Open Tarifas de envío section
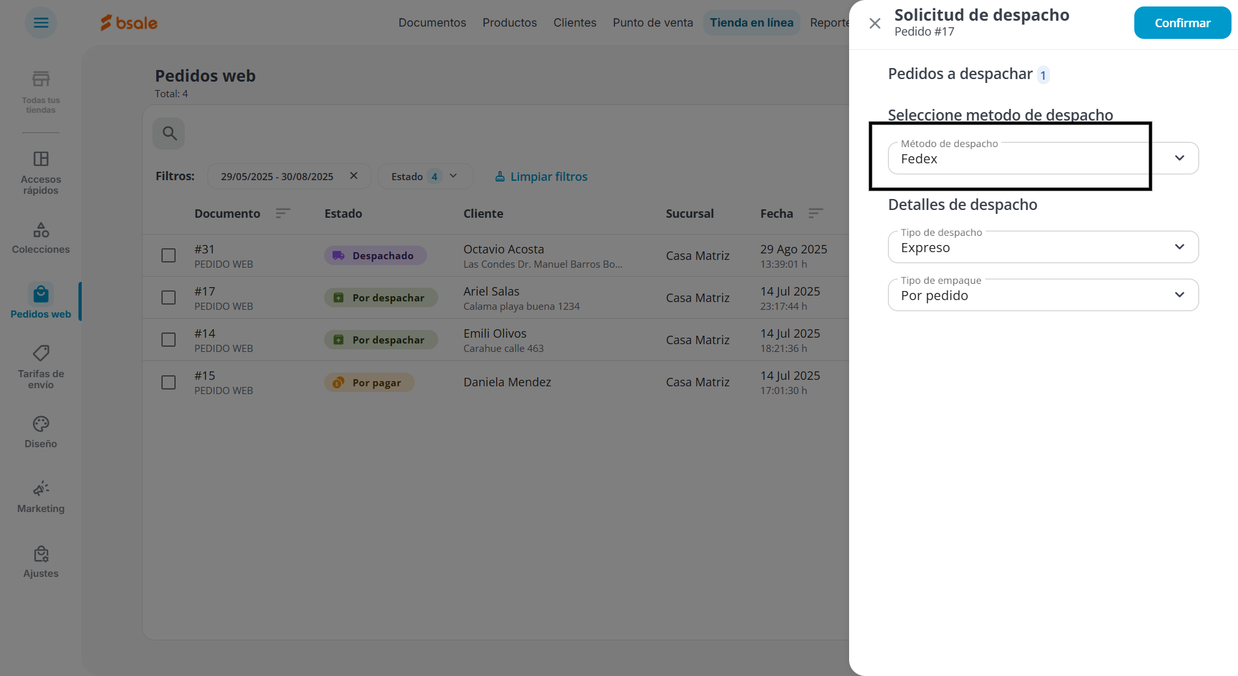Viewport: 1238px width, 676px height. (x=41, y=367)
